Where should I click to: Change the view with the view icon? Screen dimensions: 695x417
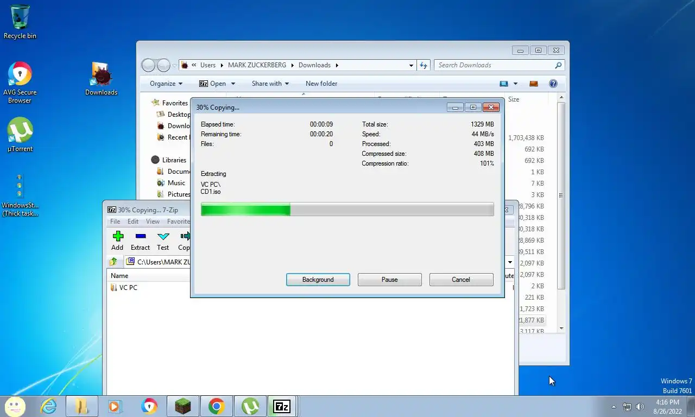point(504,84)
